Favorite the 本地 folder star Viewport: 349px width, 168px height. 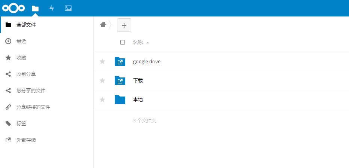pos(102,100)
